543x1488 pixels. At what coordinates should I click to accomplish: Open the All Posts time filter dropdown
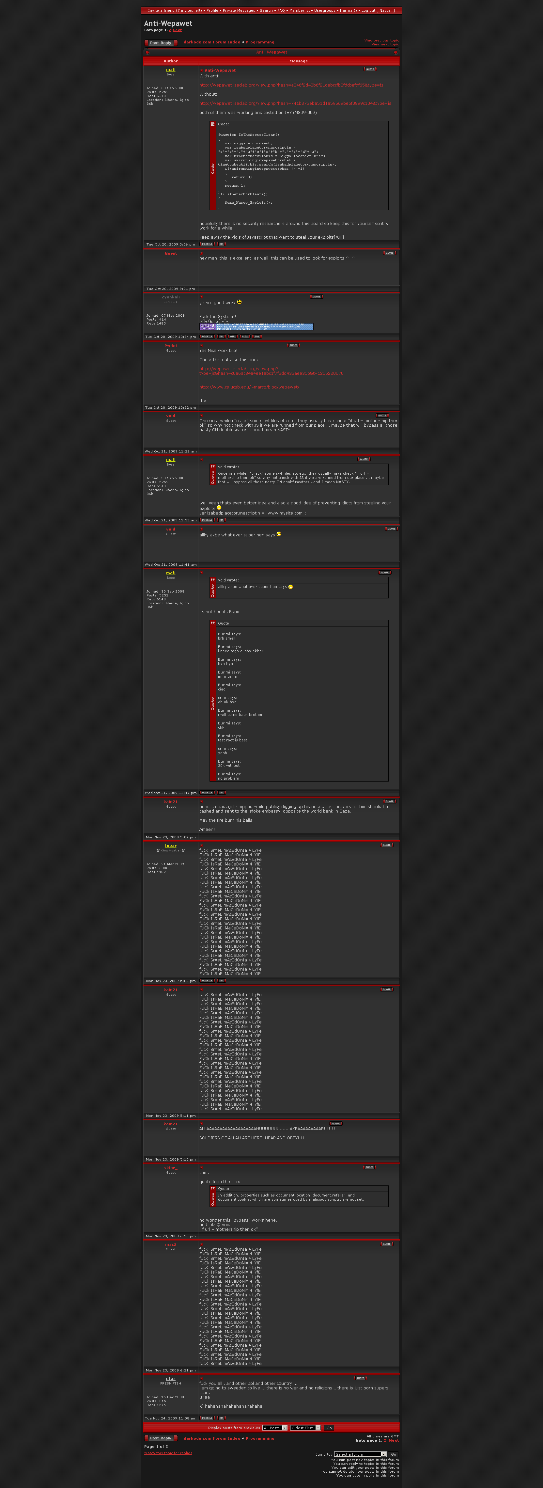[275, 1427]
